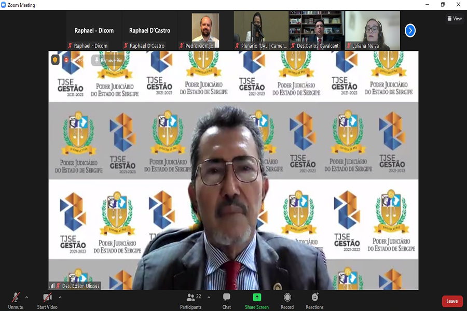This screenshot has width=467, height=311.
Task: Click the Remove Pin button
Action: (108, 60)
